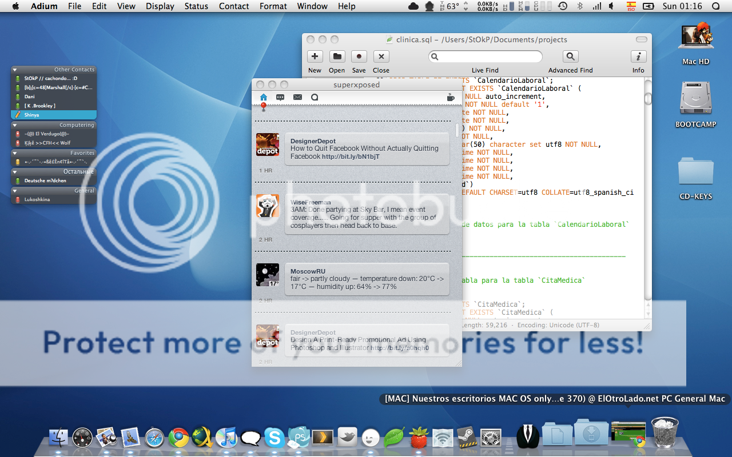732x457 pixels.
Task: Open the Apple menu
Action: coord(15,6)
